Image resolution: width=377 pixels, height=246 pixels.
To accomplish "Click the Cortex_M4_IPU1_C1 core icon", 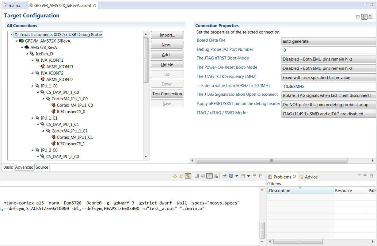I will pyautogui.click(x=54, y=137).
